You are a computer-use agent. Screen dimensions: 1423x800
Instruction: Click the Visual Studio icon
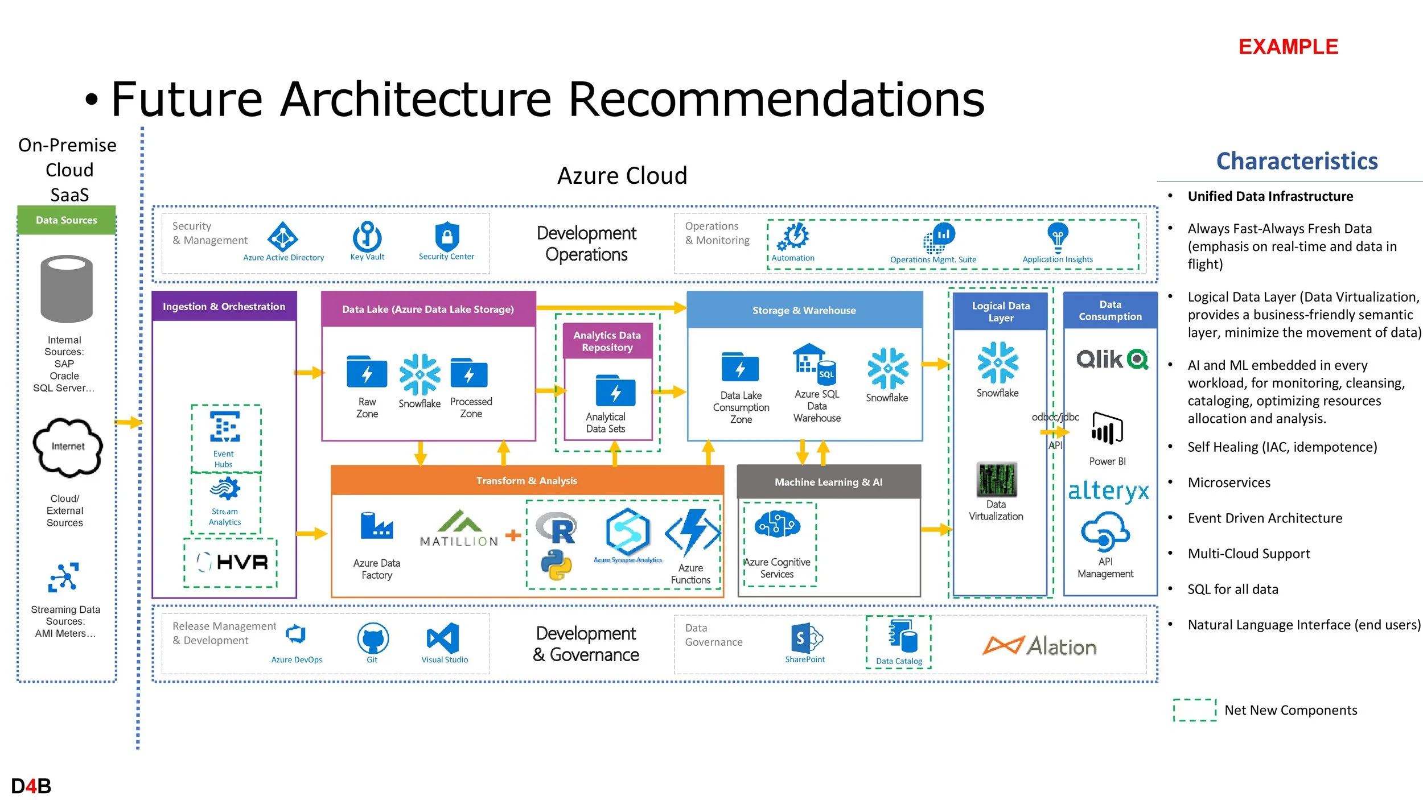click(444, 638)
